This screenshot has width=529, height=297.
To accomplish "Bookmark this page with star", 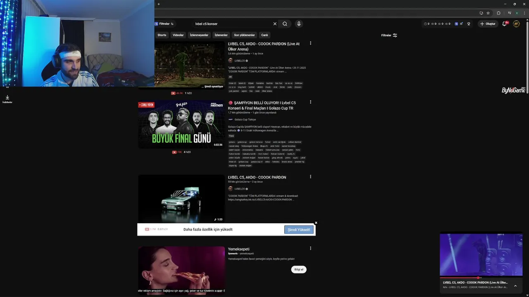I will (488, 13).
